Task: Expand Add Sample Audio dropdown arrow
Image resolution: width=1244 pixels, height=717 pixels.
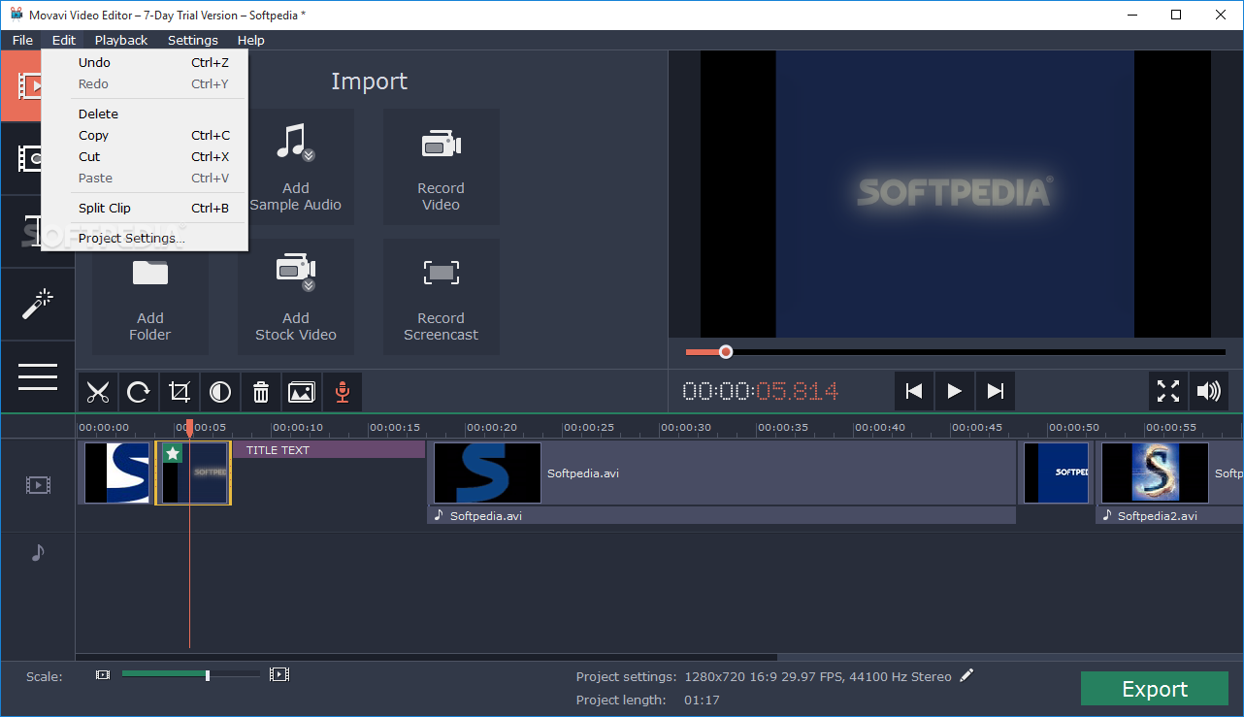Action: tap(309, 154)
